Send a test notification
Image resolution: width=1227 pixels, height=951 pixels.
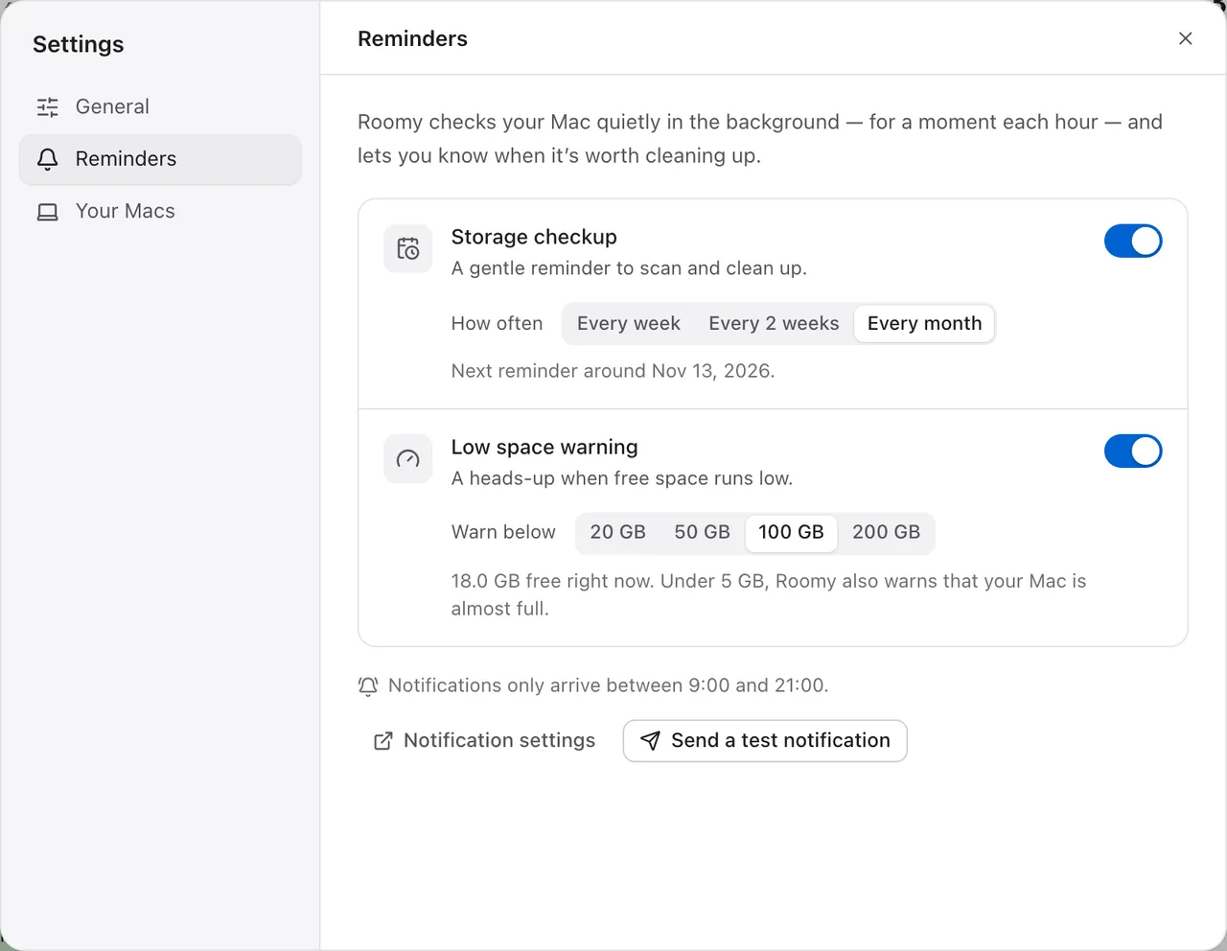coord(765,741)
